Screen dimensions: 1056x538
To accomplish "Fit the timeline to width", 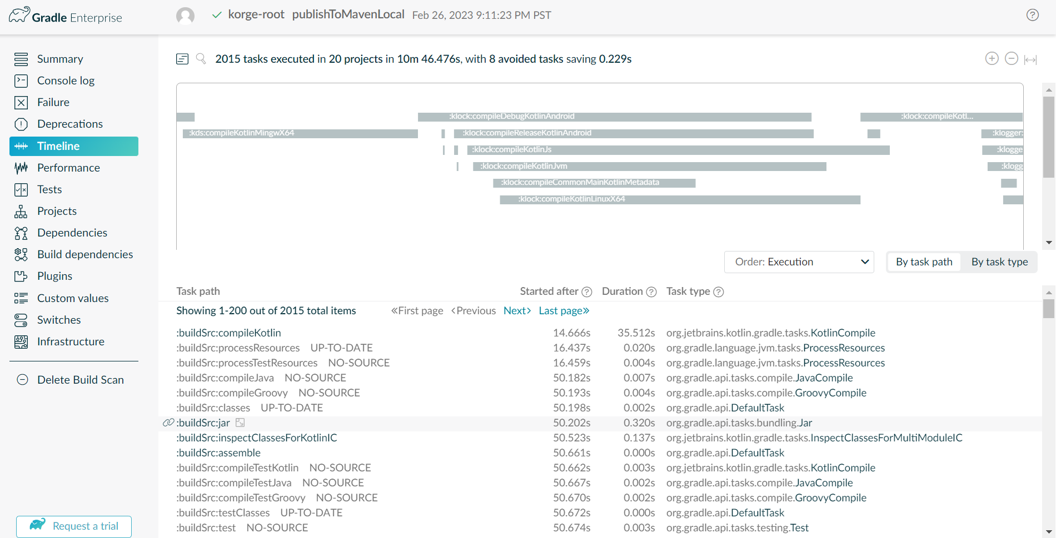I will [x=1031, y=58].
